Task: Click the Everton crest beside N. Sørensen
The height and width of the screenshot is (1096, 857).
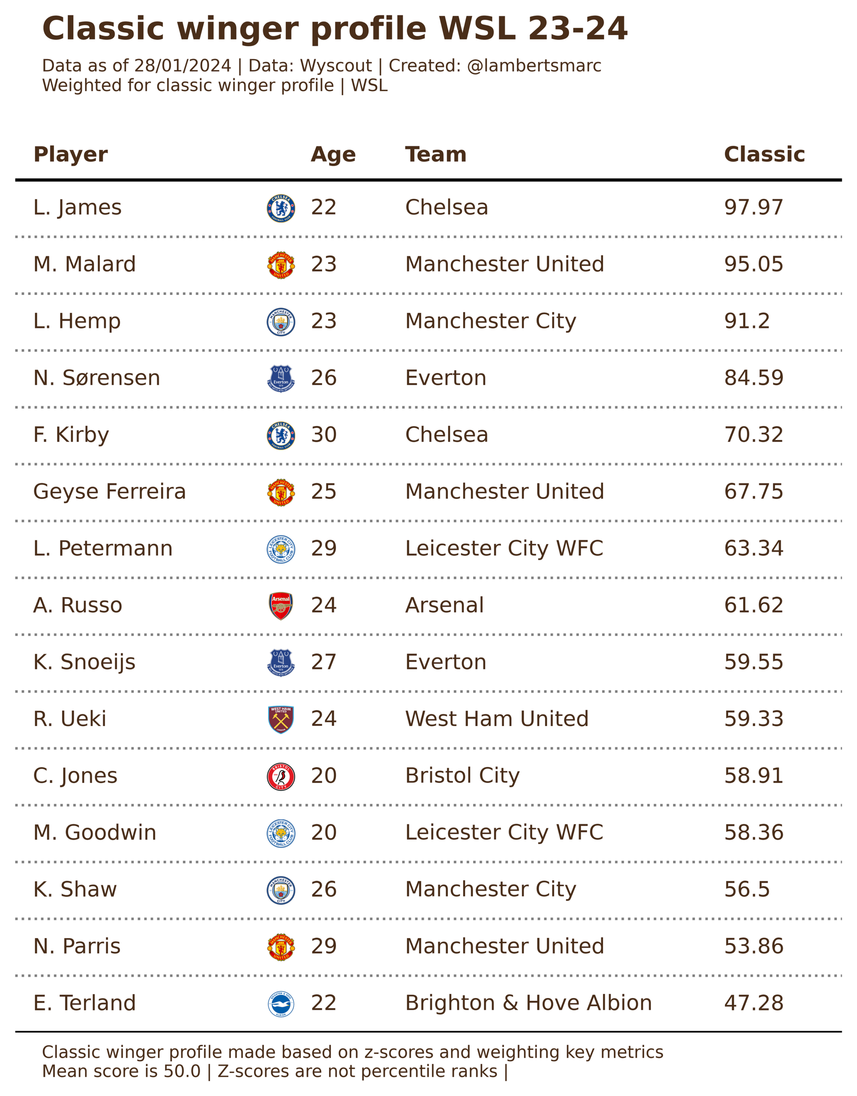Action: [281, 378]
